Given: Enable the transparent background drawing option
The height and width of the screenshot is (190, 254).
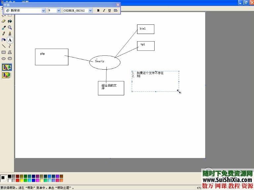Looking at the screenshot, I should [x=7, y=75].
